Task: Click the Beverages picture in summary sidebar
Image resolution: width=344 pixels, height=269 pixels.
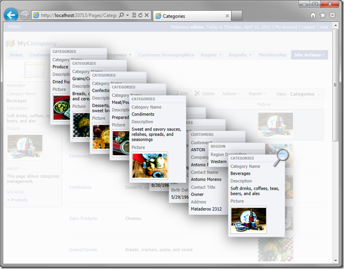Action: point(25,147)
